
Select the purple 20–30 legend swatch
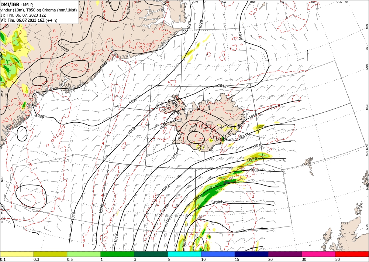(285, 254)
